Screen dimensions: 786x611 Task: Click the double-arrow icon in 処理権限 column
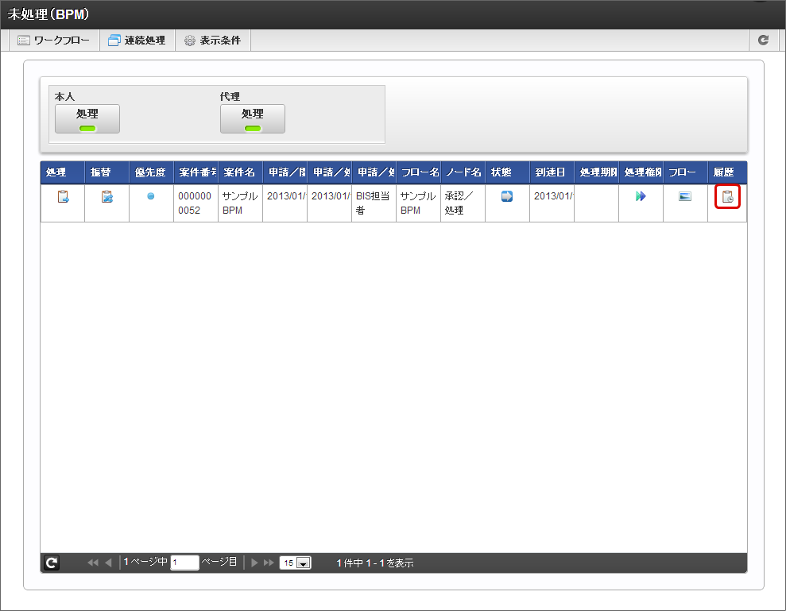[641, 196]
